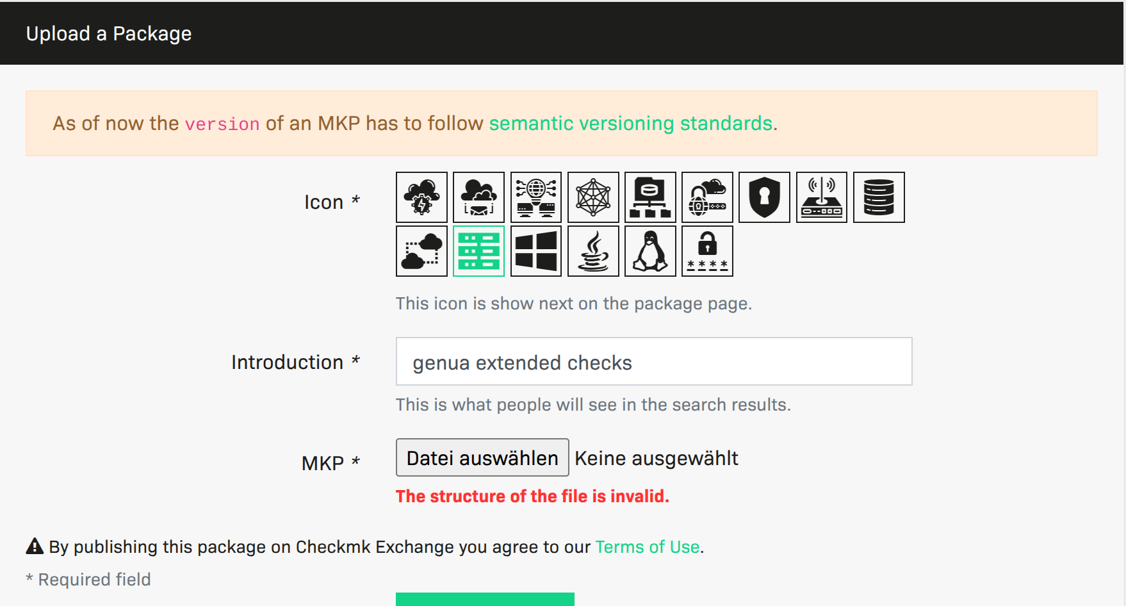The width and height of the screenshot is (1126, 606).
Task: Choose the cloud mail inbox icon
Action: (478, 197)
